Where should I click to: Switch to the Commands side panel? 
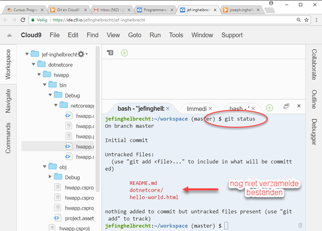click(x=8, y=138)
